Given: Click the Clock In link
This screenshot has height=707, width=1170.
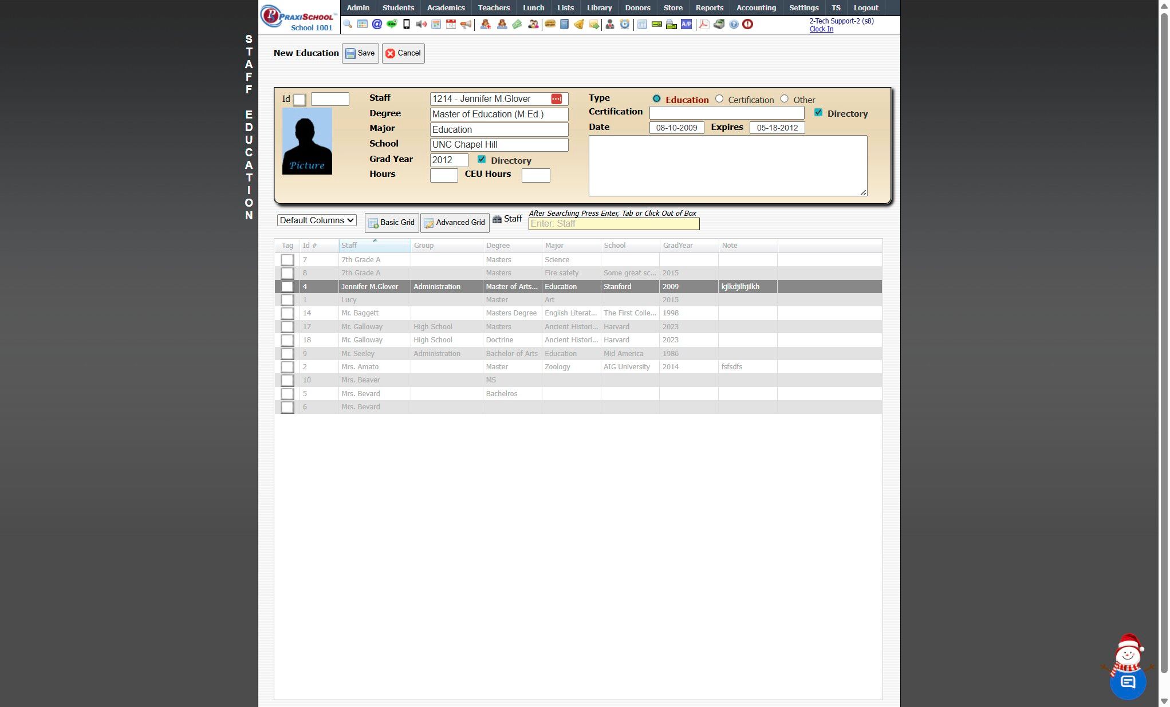Looking at the screenshot, I should click(x=821, y=29).
